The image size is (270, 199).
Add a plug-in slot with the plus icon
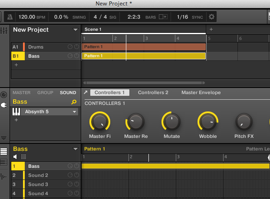(16, 120)
